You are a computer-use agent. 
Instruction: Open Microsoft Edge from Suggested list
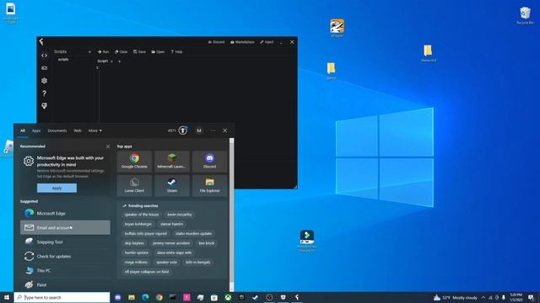click(x=65, y=213)
